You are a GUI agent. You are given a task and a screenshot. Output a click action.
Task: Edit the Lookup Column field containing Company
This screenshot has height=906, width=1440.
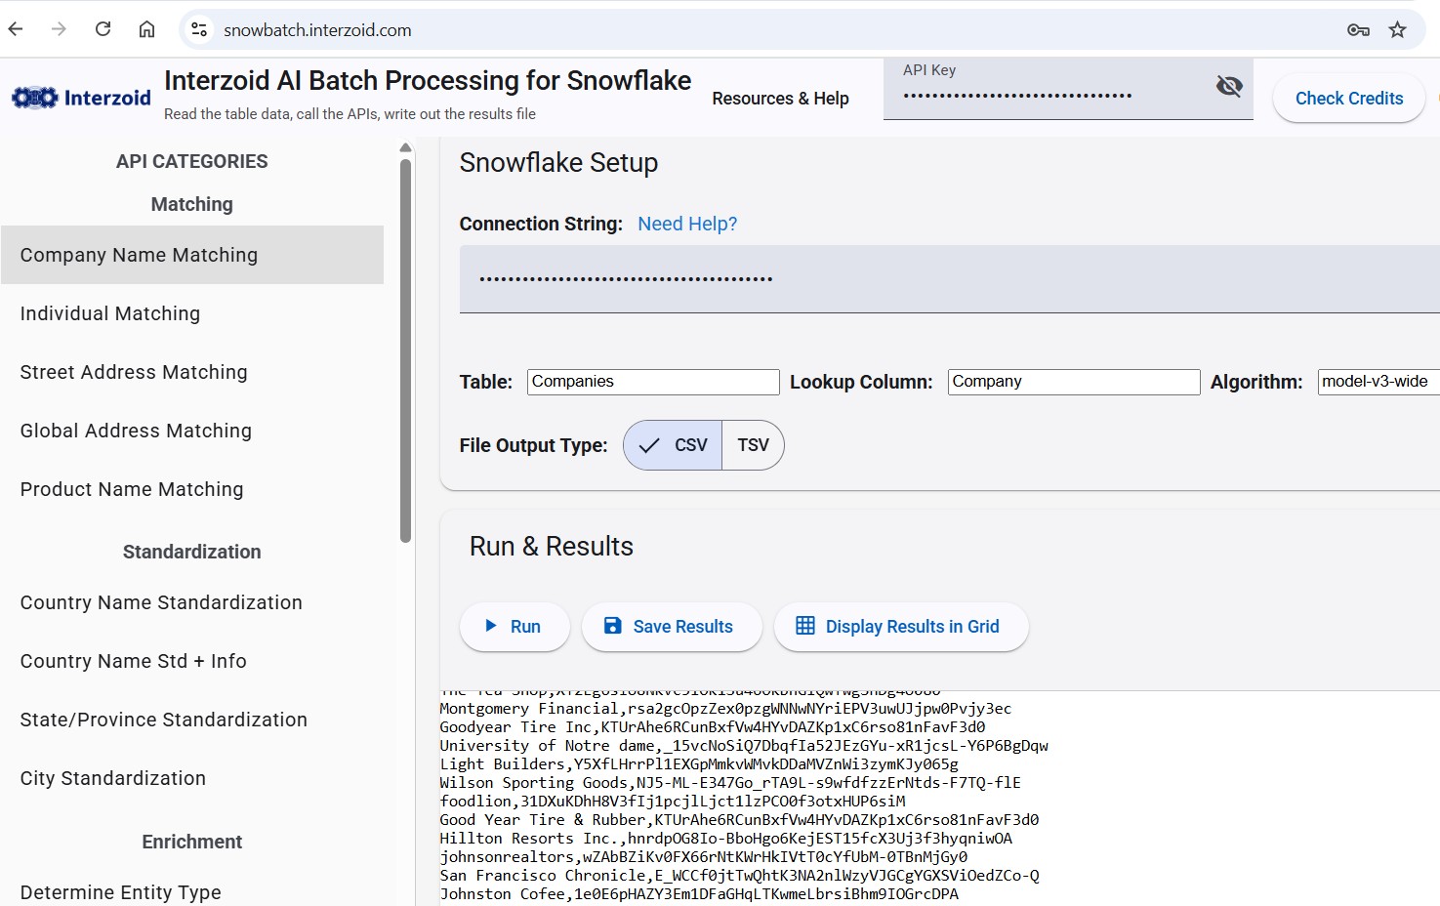coord(1074,382)
